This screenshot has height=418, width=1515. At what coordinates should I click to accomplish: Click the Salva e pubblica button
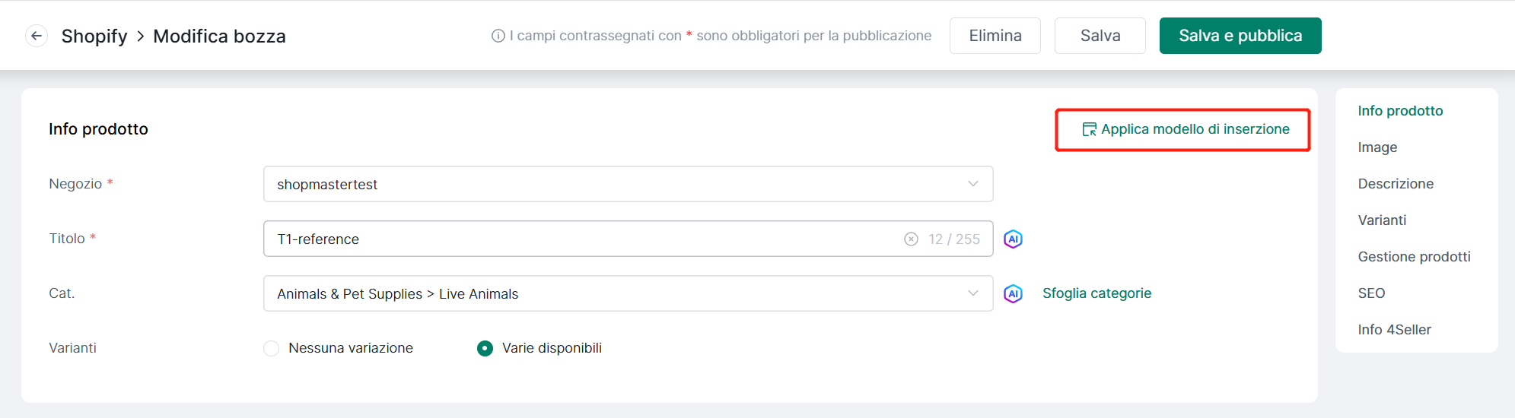tap(1240, 36)
